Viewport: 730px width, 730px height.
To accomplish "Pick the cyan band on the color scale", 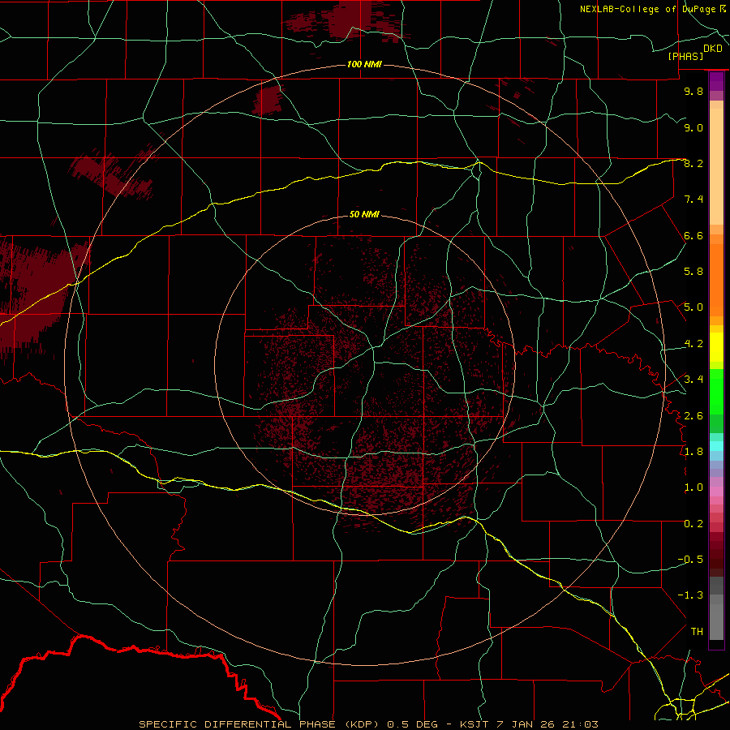I will click(x=716, y=446).
